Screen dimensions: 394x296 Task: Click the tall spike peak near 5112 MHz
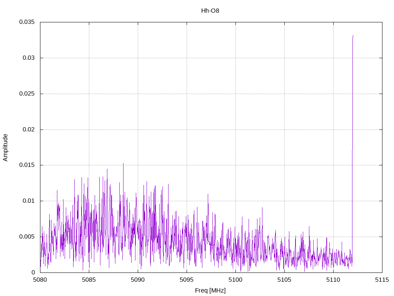pyautogui.click(x=353, y=36)
